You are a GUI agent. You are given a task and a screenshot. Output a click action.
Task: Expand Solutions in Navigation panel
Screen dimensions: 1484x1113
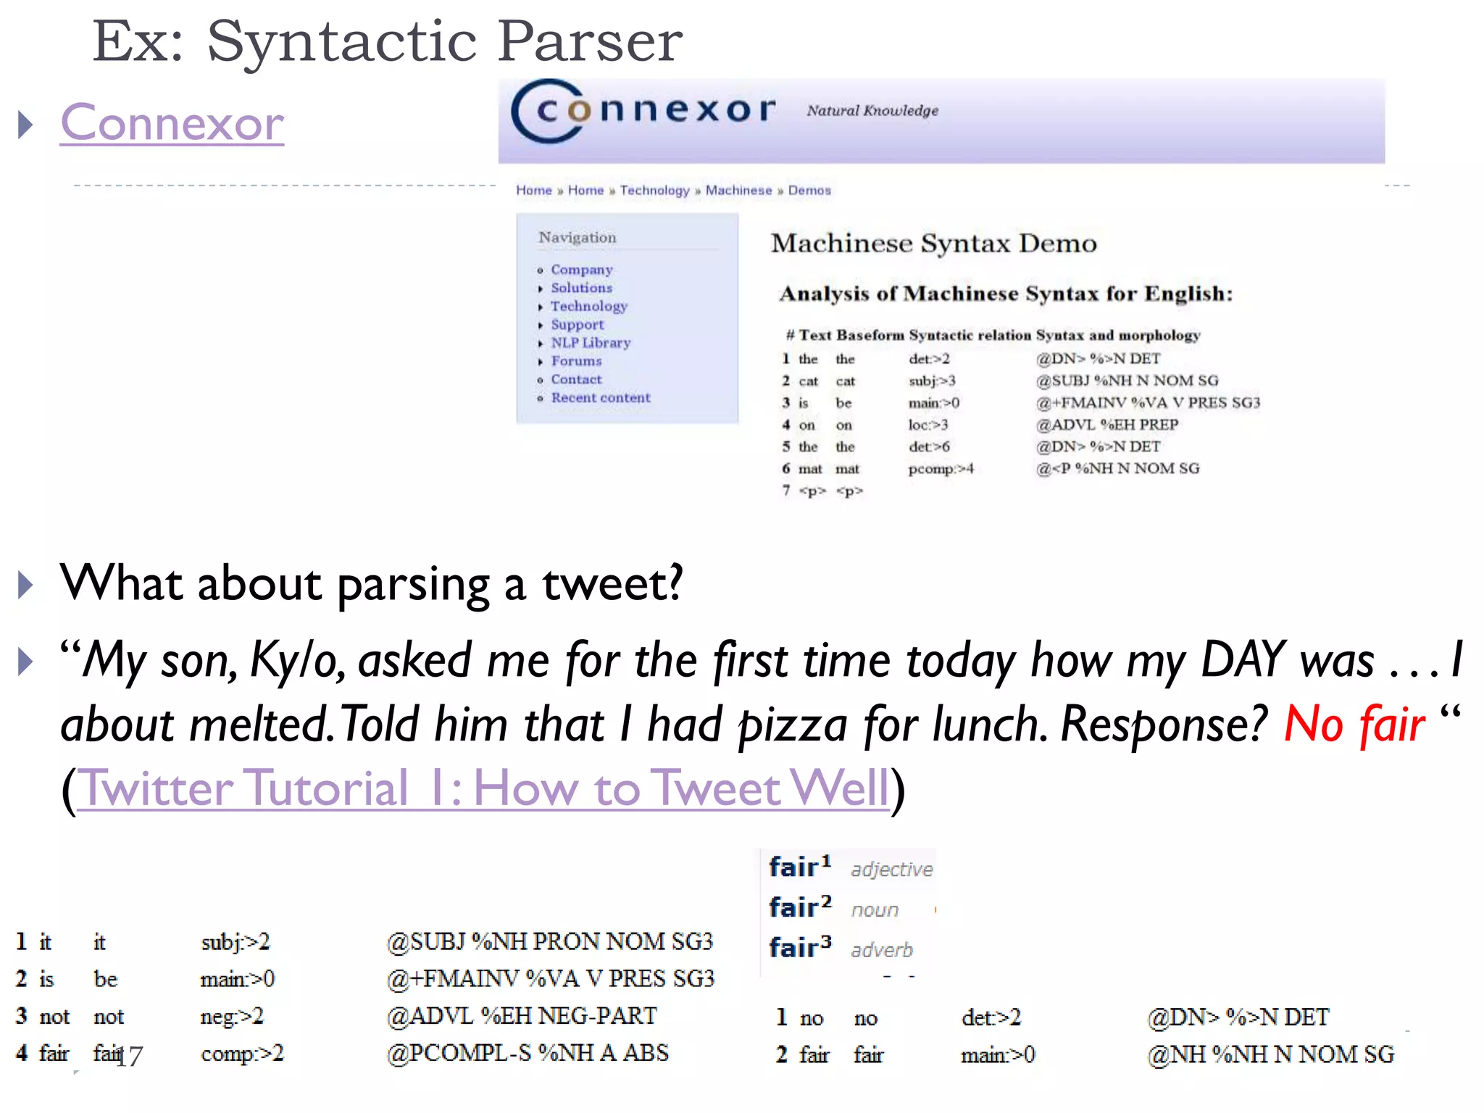pyautogui.click(x=581, y=288)
